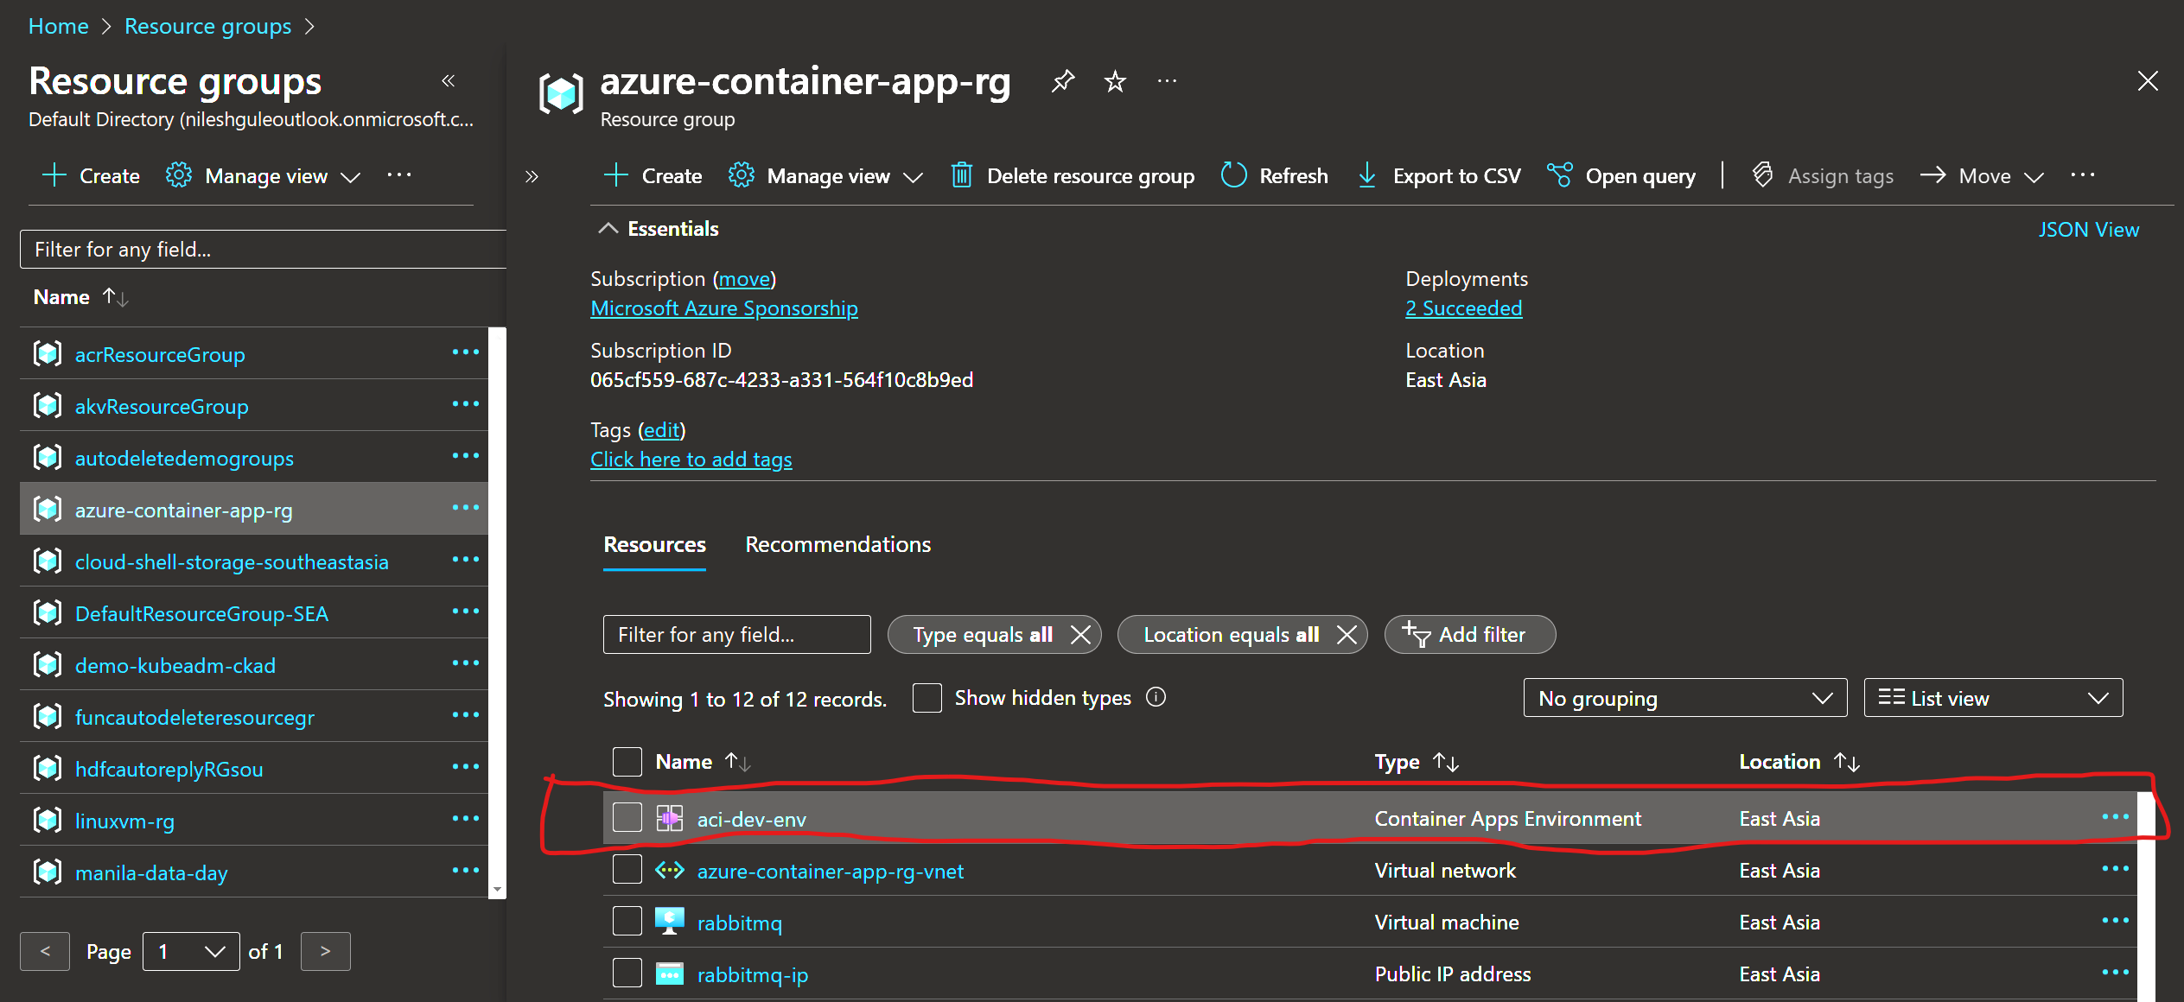Screen dimensions: 2184x1002
Task: Open context menu for aci-dev-env resource
Action: [x=2115, y=817]
